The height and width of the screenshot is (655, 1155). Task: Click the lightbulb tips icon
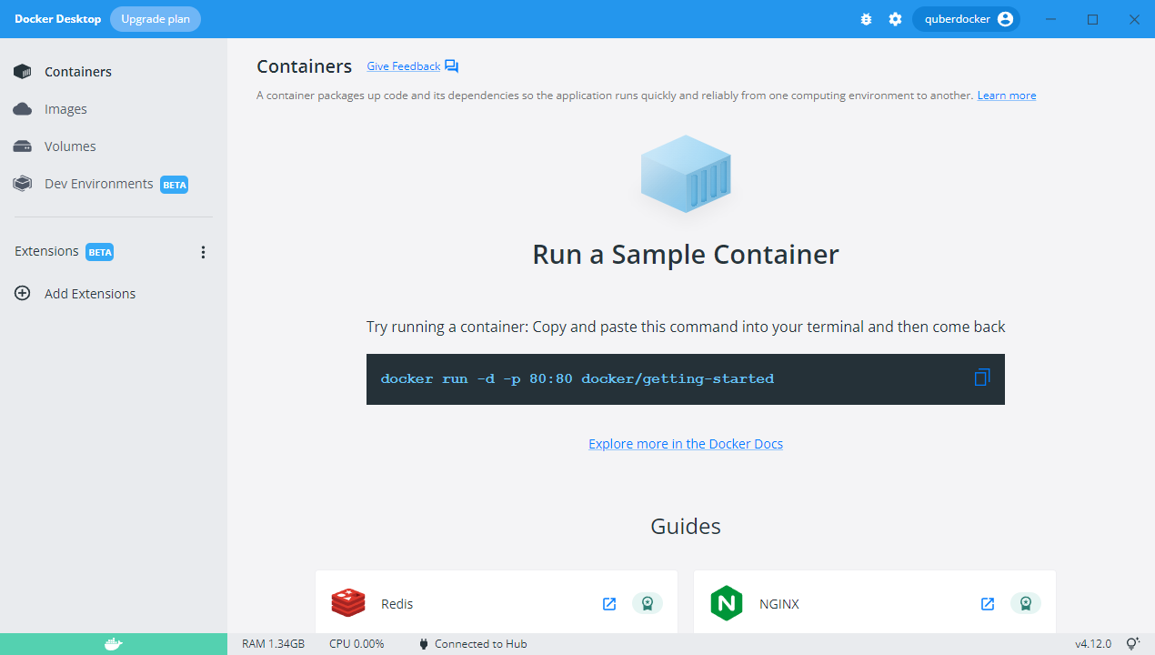pos(1132,643)
